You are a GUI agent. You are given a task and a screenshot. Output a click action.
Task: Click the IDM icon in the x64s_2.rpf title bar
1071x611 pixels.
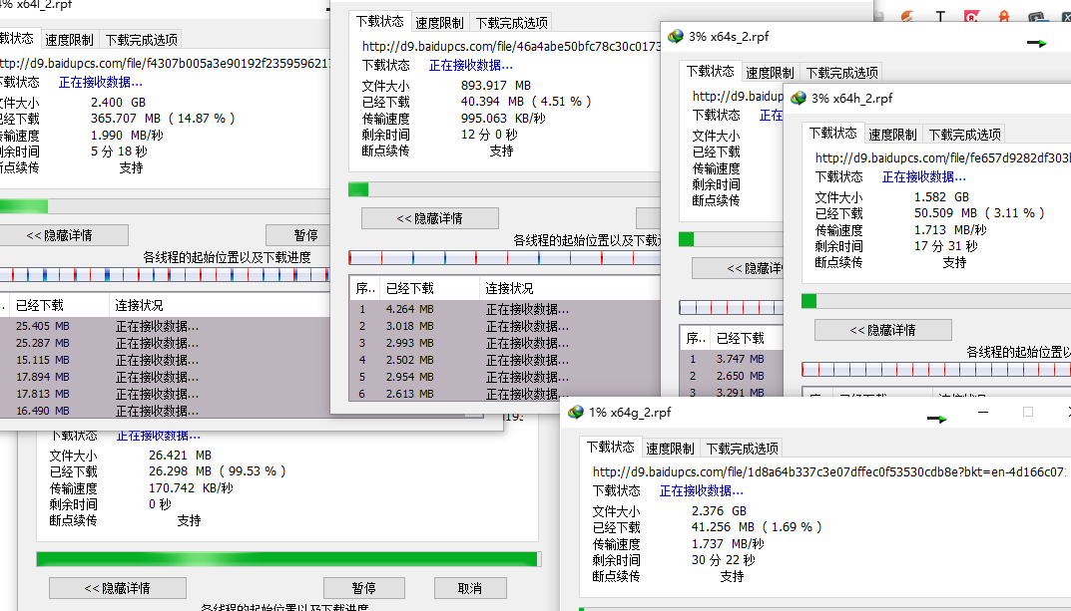tap(676, 36)
